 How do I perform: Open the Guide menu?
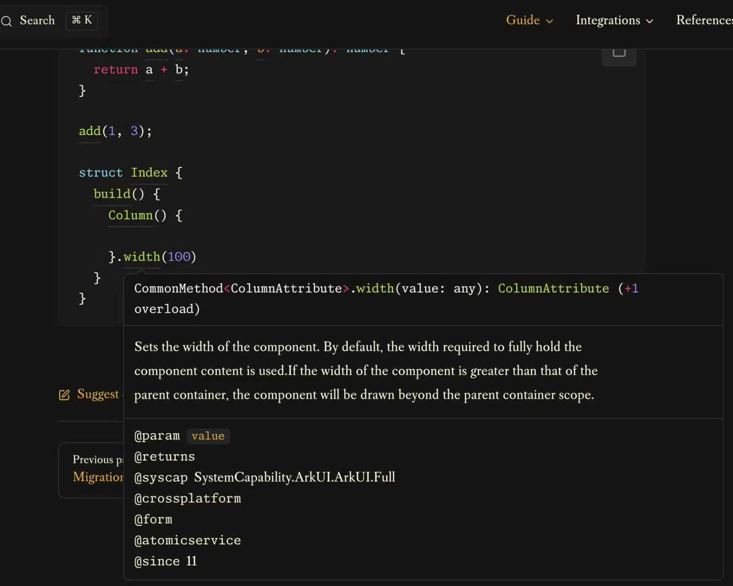(x=530, y=20)
